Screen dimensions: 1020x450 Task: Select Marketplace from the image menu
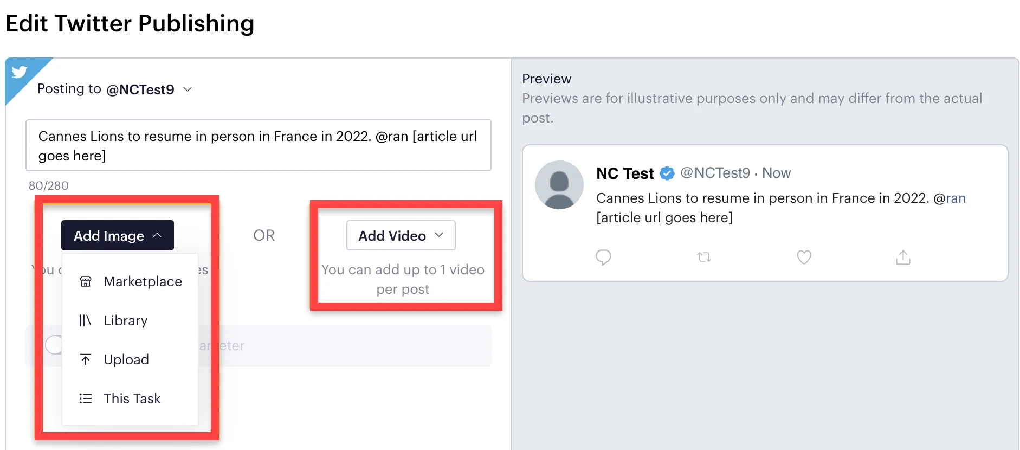click(x=130, y=281)
